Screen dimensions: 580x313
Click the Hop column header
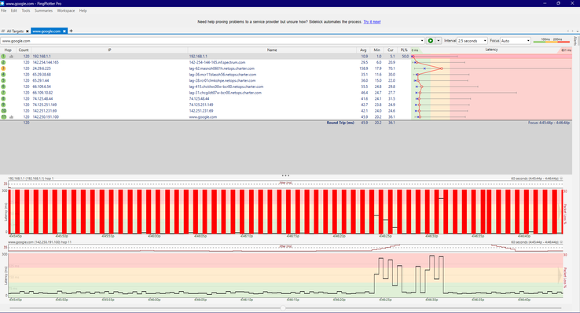(8, 50)
